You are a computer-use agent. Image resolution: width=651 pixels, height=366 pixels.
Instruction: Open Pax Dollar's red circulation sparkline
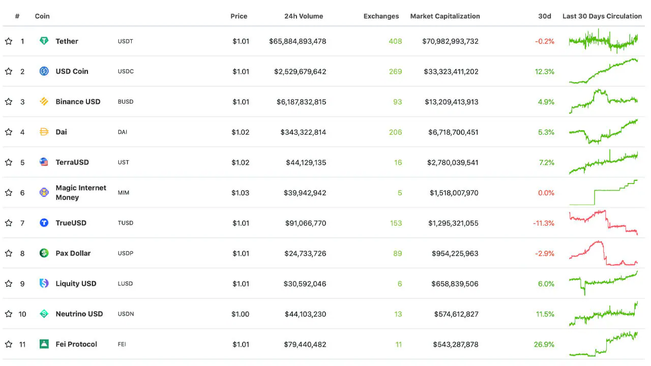(603, 253)
